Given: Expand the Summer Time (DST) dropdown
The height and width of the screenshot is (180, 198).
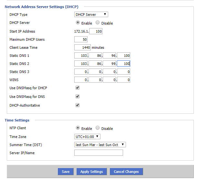Looking at the screenshot, I should click(x=100, y=145).
